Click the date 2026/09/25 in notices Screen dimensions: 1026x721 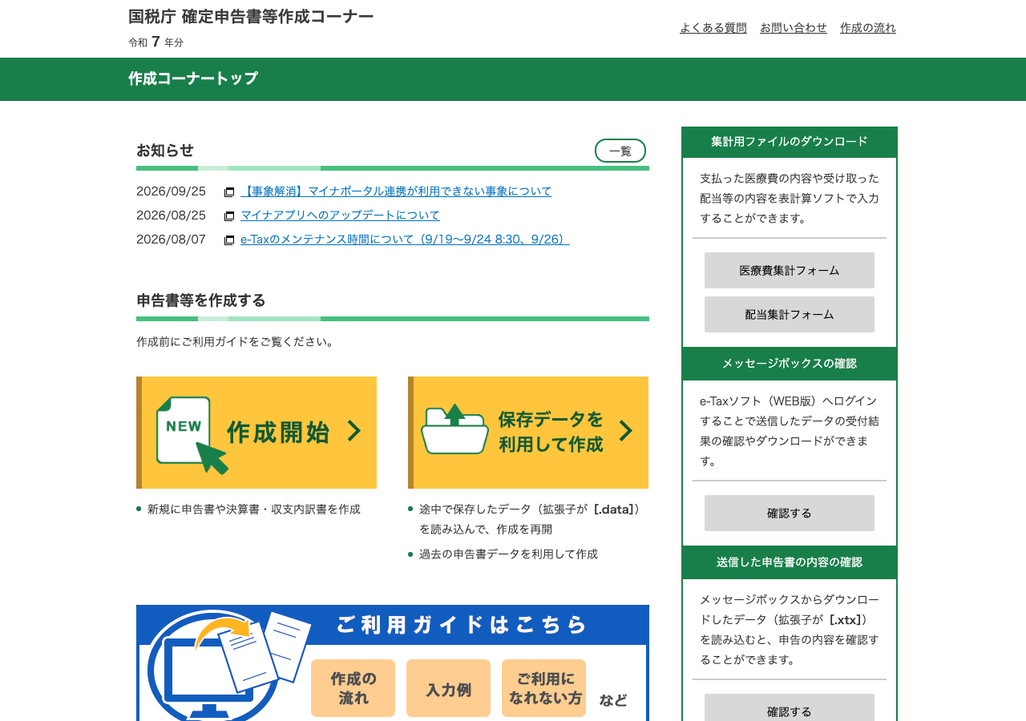(171, 191)
